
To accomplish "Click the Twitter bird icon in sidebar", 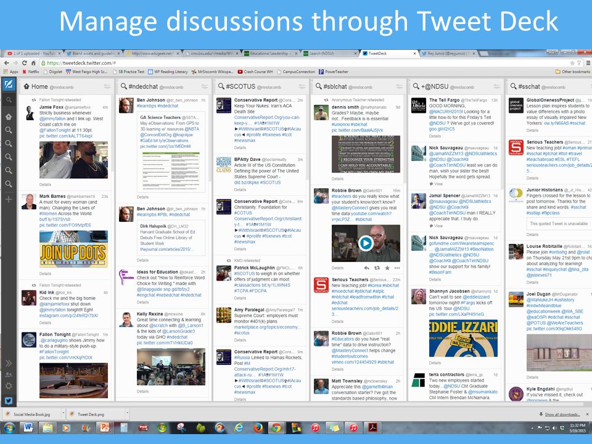I will 8,401.
